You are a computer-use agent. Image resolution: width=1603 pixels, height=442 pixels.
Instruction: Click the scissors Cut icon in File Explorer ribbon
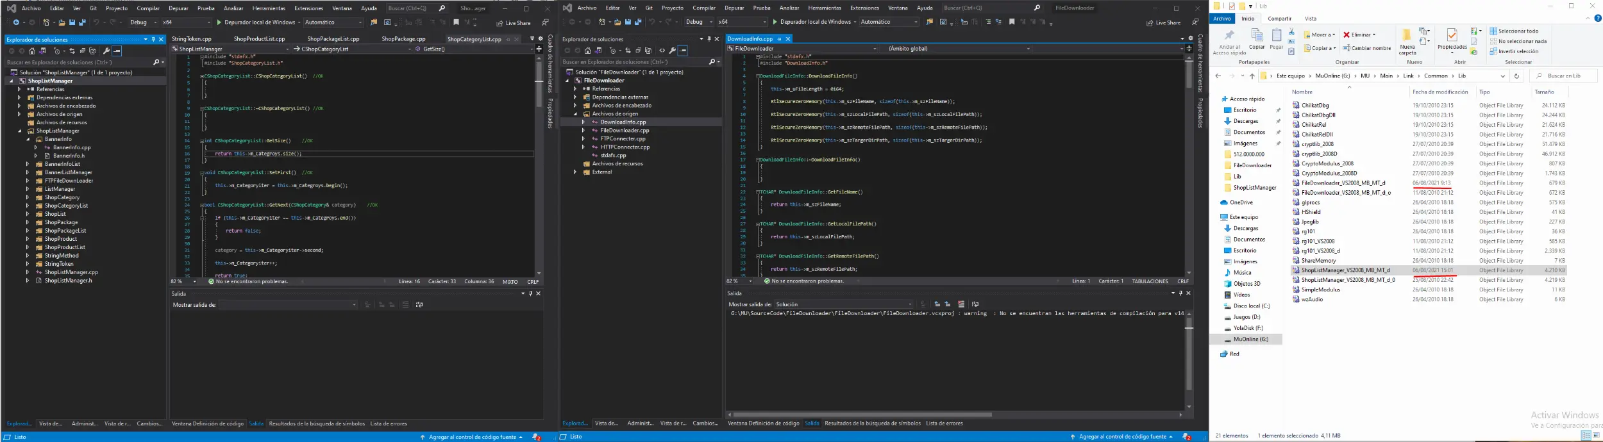(x=1291, y=32)
